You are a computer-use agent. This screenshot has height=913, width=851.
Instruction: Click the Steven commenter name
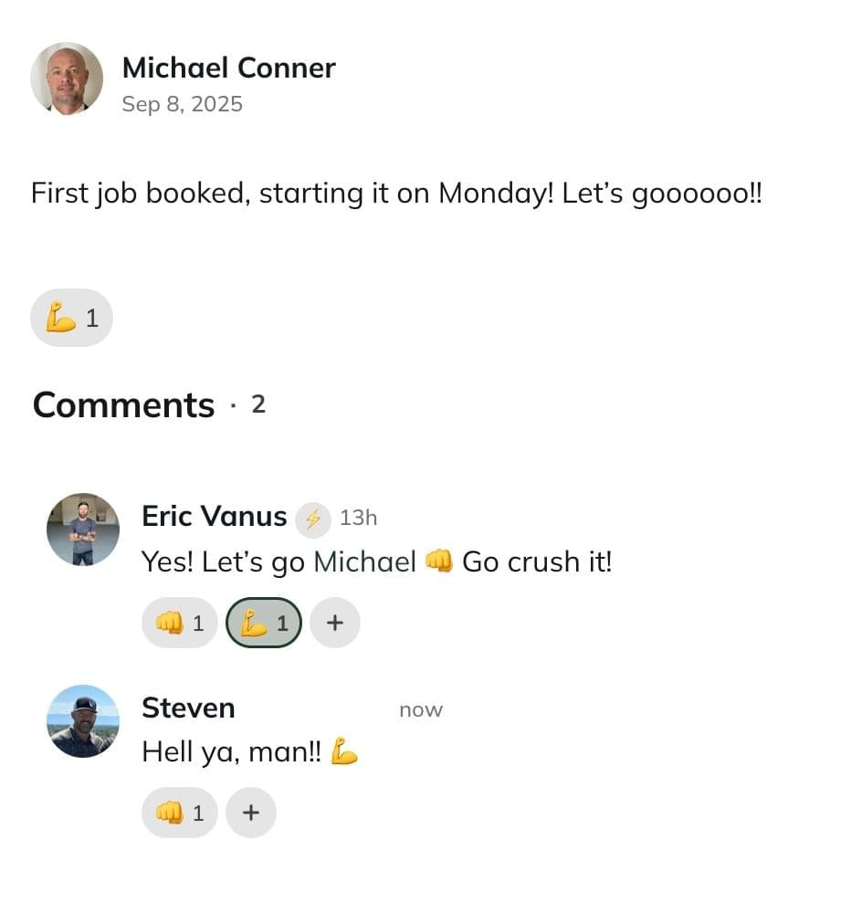tap(188, 708)
